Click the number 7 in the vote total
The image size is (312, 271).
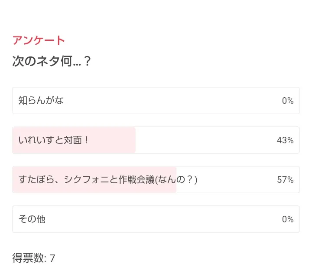(52, 258)
